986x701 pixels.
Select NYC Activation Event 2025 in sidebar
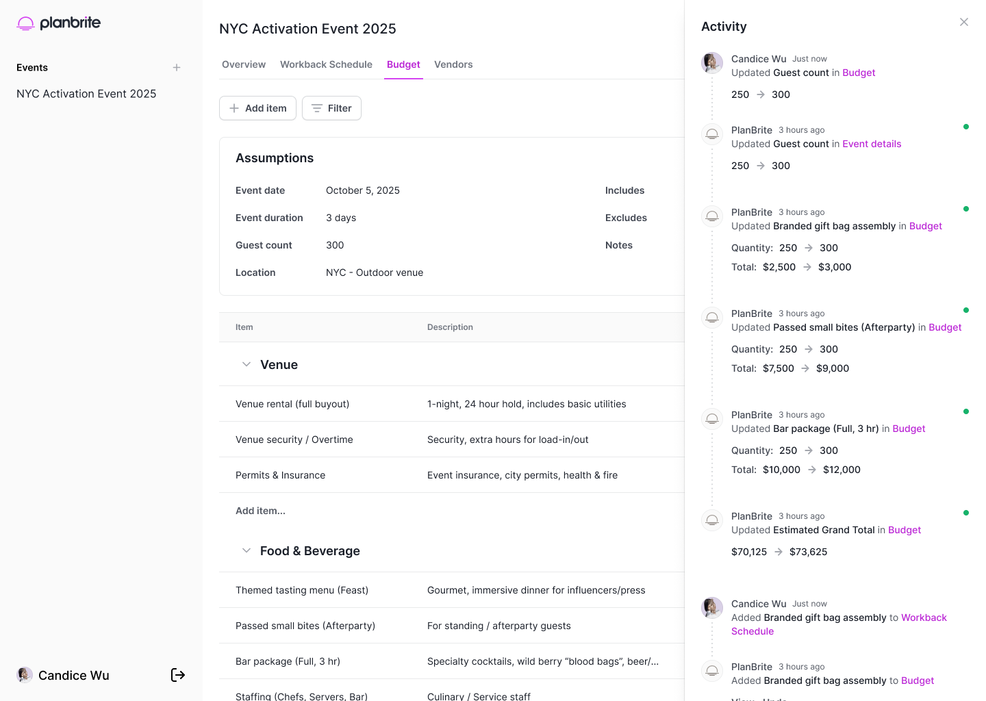pyautogui.click(x=86, y=94)
